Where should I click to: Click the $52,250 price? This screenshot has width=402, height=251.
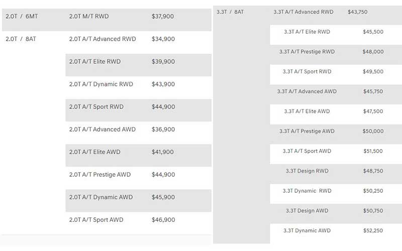373,231
